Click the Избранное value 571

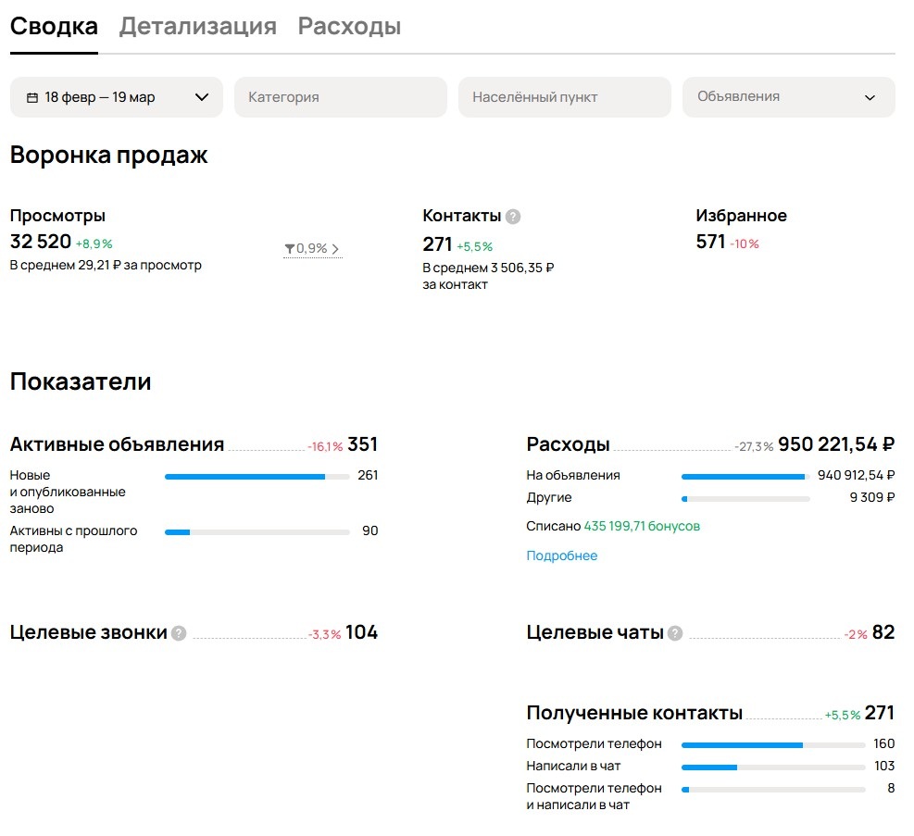(710, 242)
